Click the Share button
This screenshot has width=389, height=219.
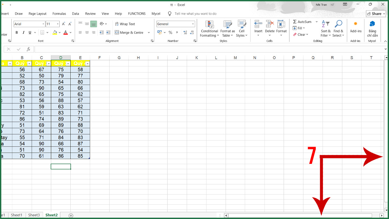(x=376, y=14)
